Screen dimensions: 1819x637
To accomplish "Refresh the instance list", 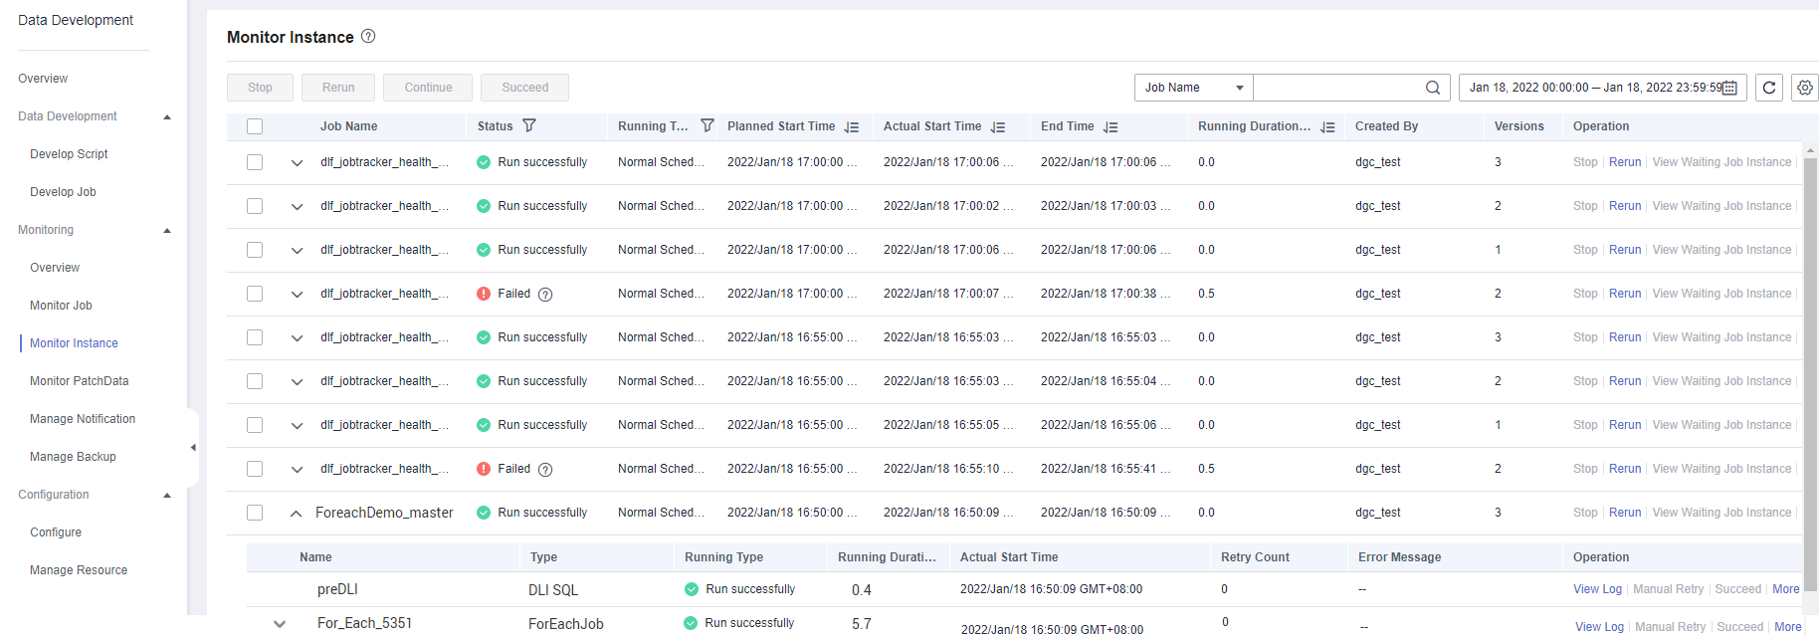I will (x=1768, y=88).
